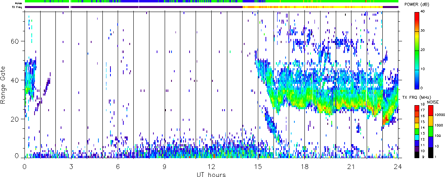Select the 24 tick on the UT hours axis
445x177 pixels.
[x=398, y=166]
